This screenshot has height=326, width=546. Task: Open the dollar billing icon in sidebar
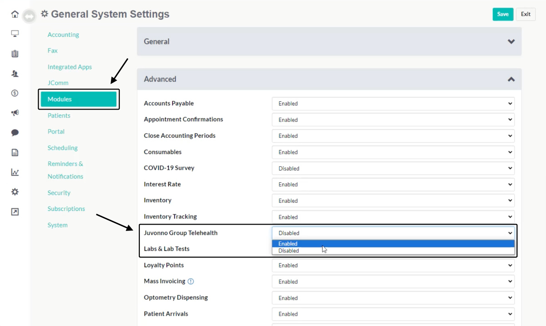pos(15,93)
